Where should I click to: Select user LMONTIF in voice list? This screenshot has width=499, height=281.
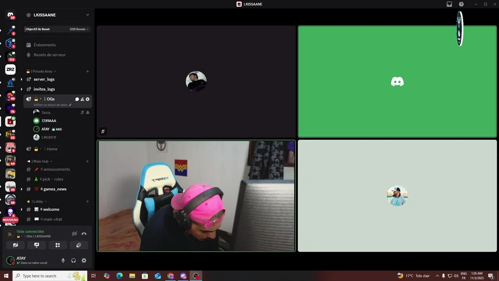[62, 137]
